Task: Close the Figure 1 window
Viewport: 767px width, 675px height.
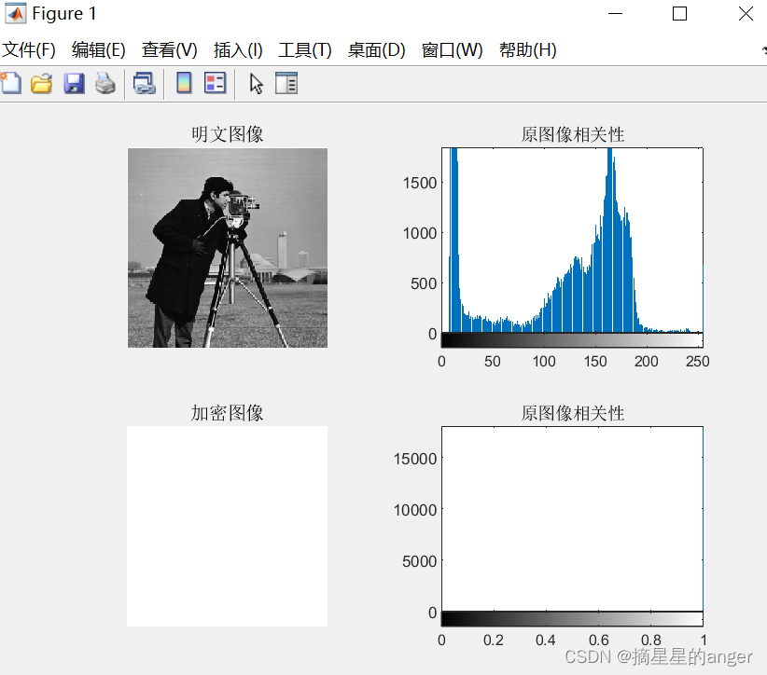Action: tap(746, 14)
